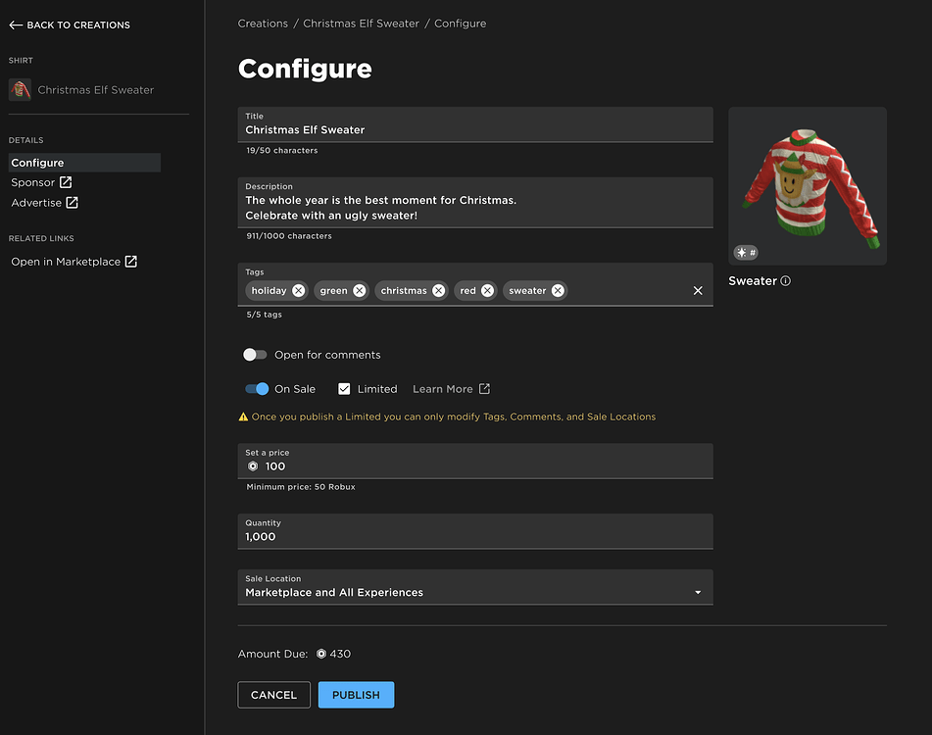This screenshot has width=932, height=735.
Task: Click the PUBLISH button
Action: (356, 694)
